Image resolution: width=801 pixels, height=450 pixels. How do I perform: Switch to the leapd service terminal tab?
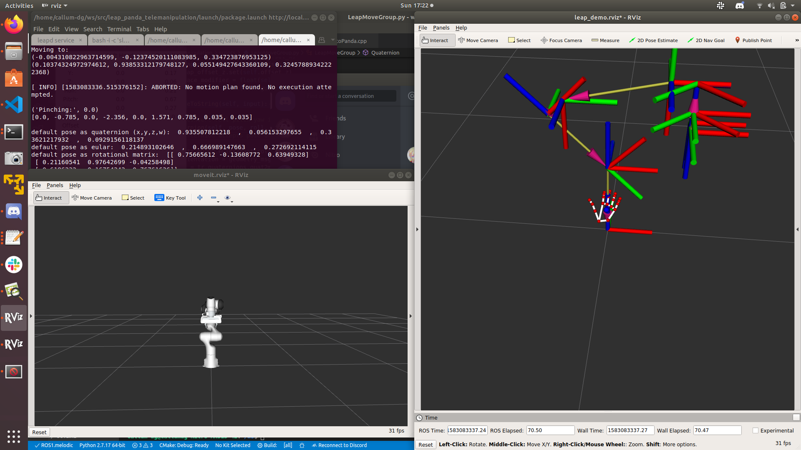pos(56,40)
